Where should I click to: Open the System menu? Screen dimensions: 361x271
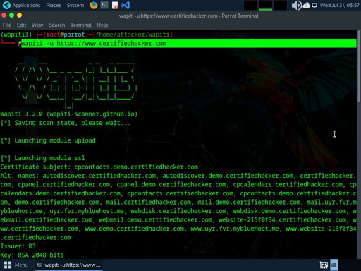(x=75, y=5)
